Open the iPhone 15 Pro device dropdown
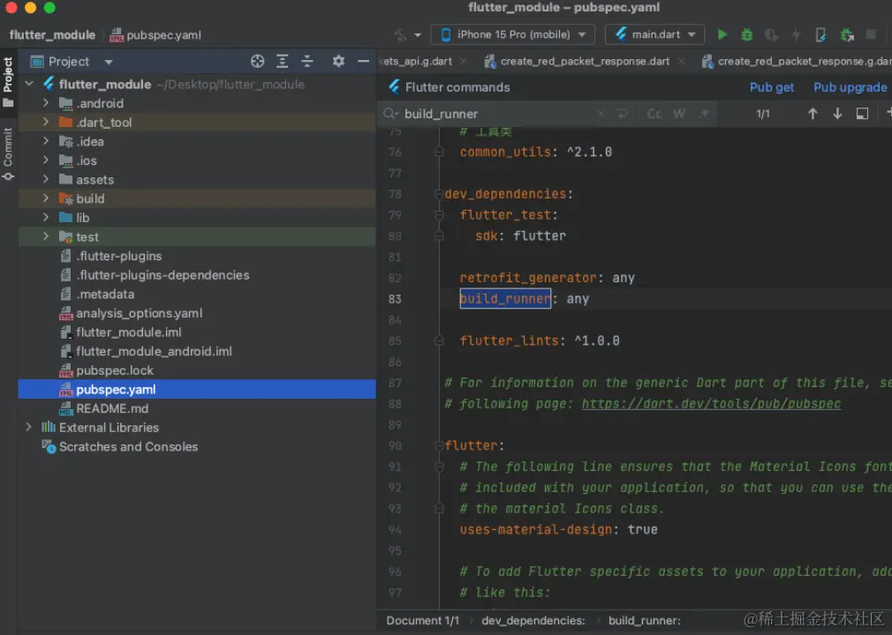Image resolution: width=892 pixels, height=635 pixels. (512, 34)
